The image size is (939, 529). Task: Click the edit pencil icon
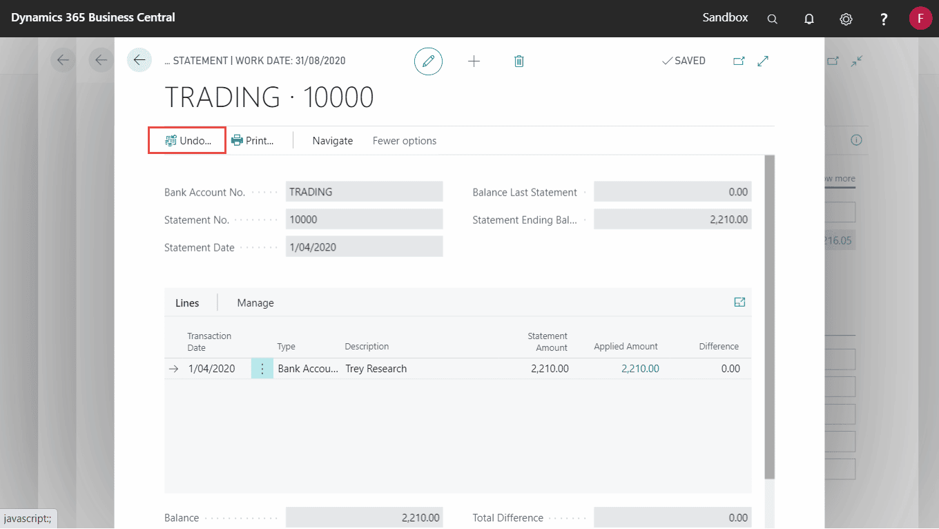click(x=428, y=61)
